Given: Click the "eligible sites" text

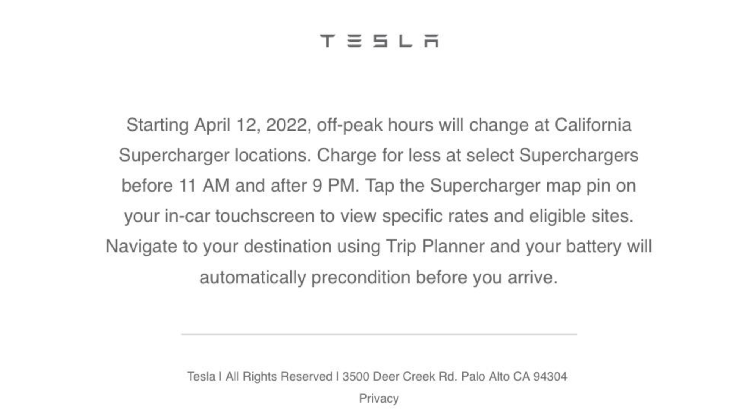Looking at the screenshot, I should 581,216.
